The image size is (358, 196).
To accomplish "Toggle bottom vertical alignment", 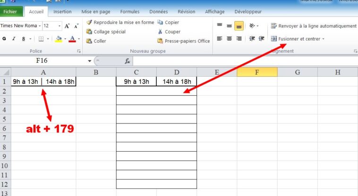I will coord(239,26).
